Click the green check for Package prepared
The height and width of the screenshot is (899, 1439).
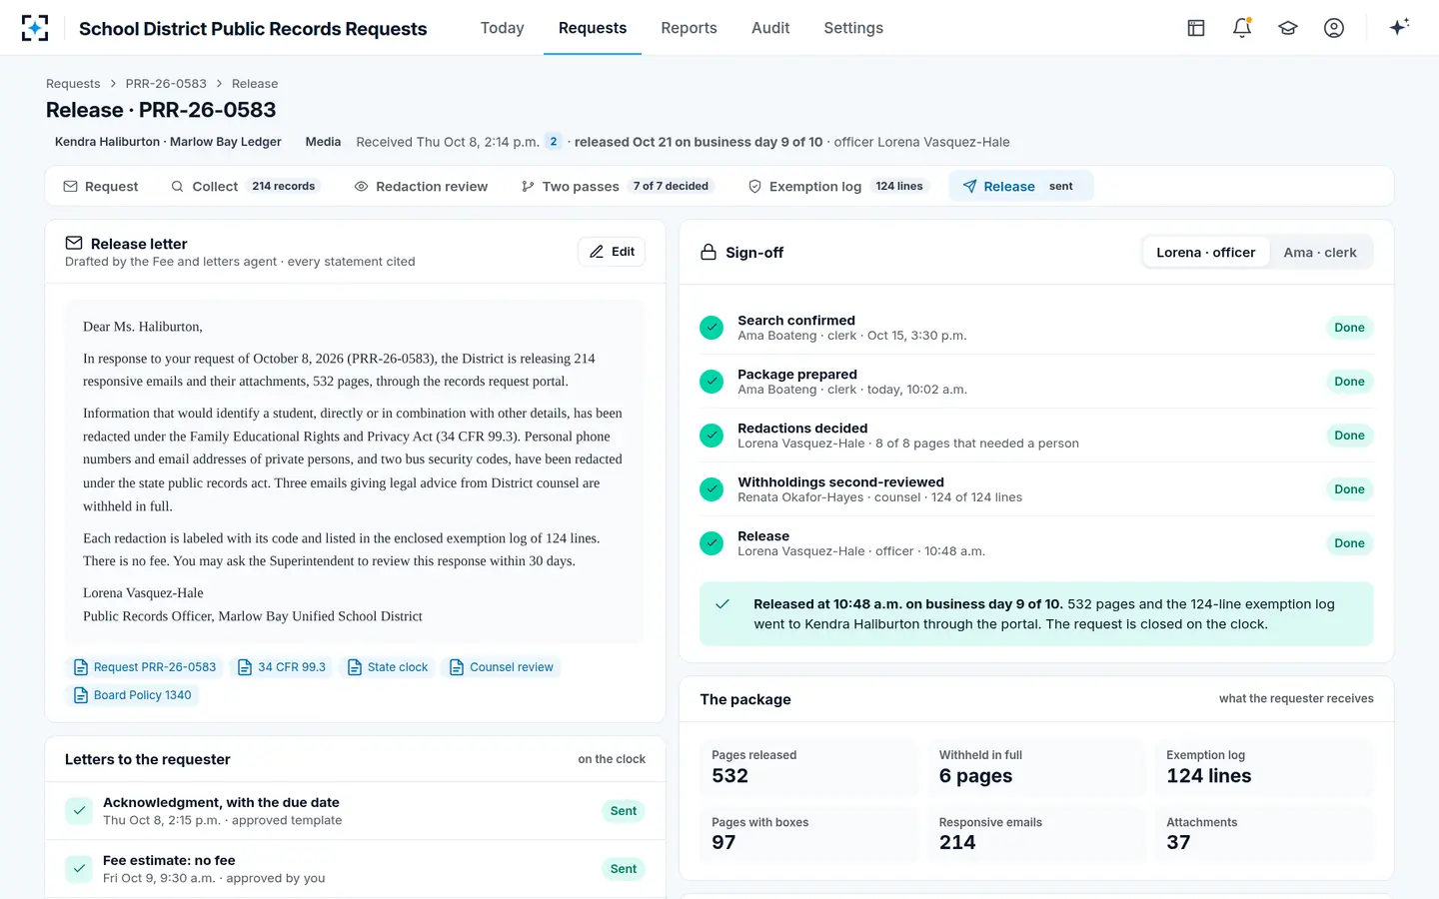[712, 382]
